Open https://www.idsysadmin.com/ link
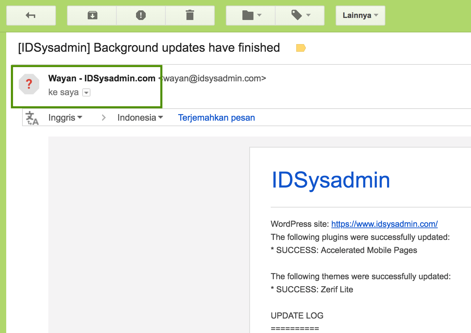471x333 pixels. 384,224
